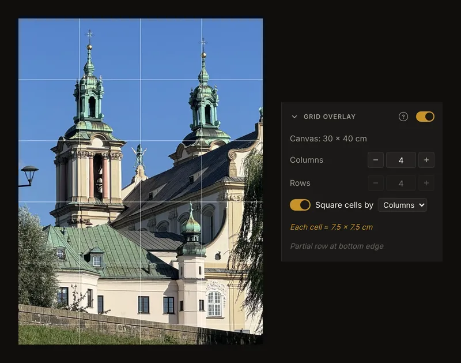This screenshot has width=461, height=363.
Task: Click the church photo canvas preview
Action: [141, 181]
